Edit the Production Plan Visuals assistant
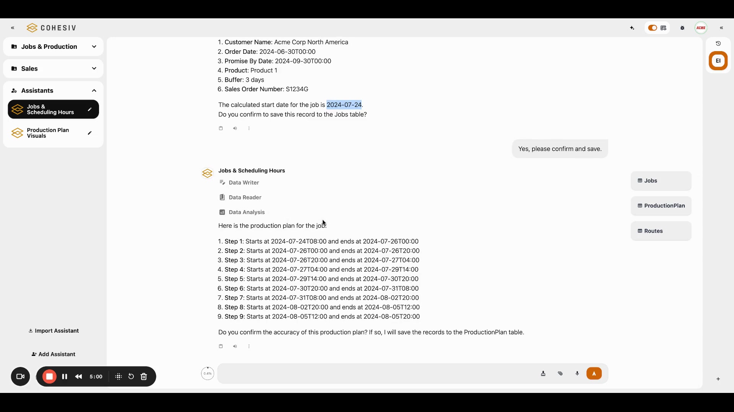The height and width of the screenshot is (412, 734). (x=89, y=133)
